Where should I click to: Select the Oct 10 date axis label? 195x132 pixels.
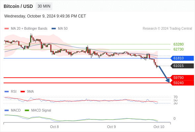pos(159,127)
